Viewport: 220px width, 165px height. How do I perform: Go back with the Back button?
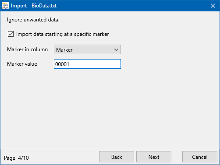click(117, 157)
